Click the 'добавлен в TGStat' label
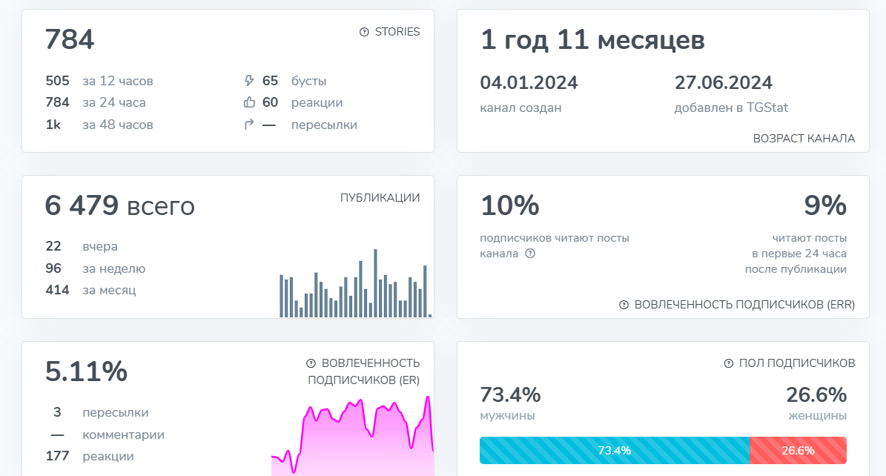886x476 pixels. [x=730, y=108]
